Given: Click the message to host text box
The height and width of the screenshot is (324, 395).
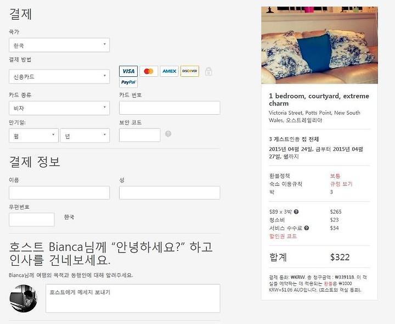Looking at the screenshot, I should 133,299.
